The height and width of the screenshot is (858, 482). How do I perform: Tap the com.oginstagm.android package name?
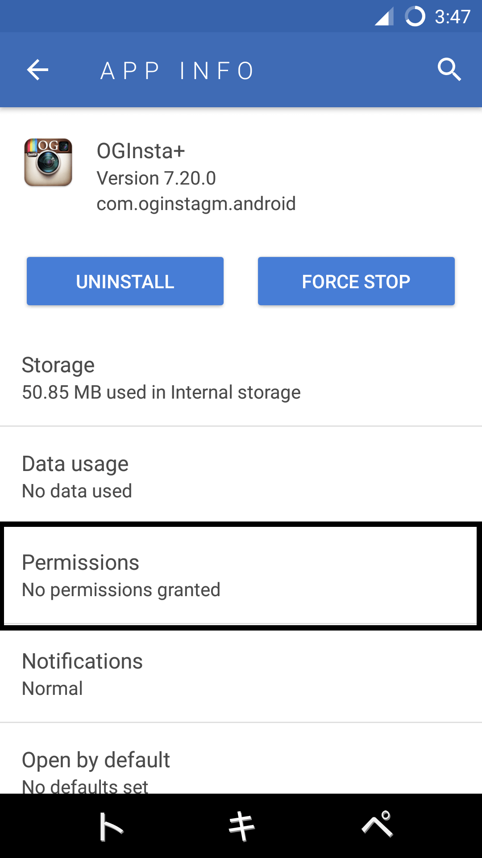click(x=196, y=204)
